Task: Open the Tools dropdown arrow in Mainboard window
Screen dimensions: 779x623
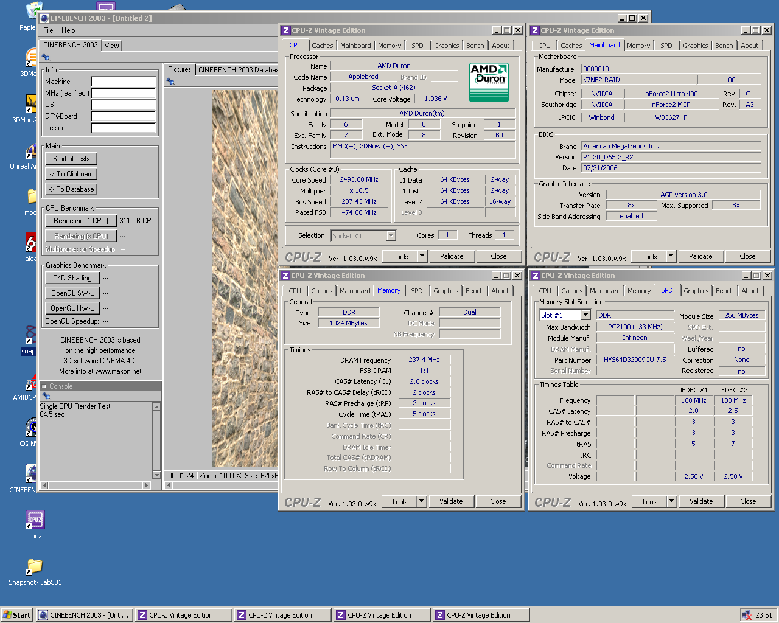Action: coord(671,256)
